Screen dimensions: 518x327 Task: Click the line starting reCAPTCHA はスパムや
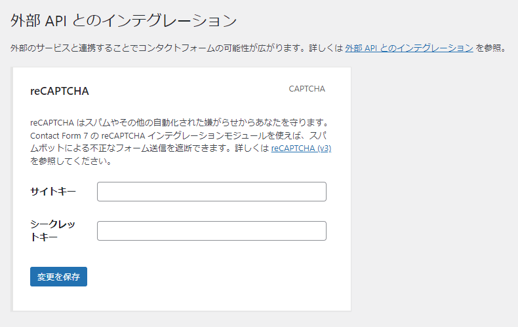(x=180, y=123)
